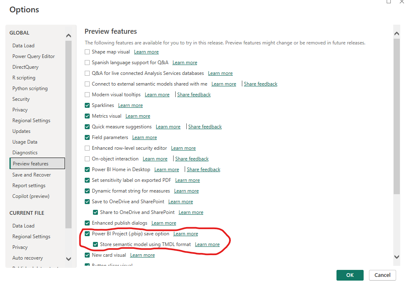The width and height of the screenshot is (406, 288).
Task: Uncheck the New card visual checkbox
Action: [x=87, y=255]
